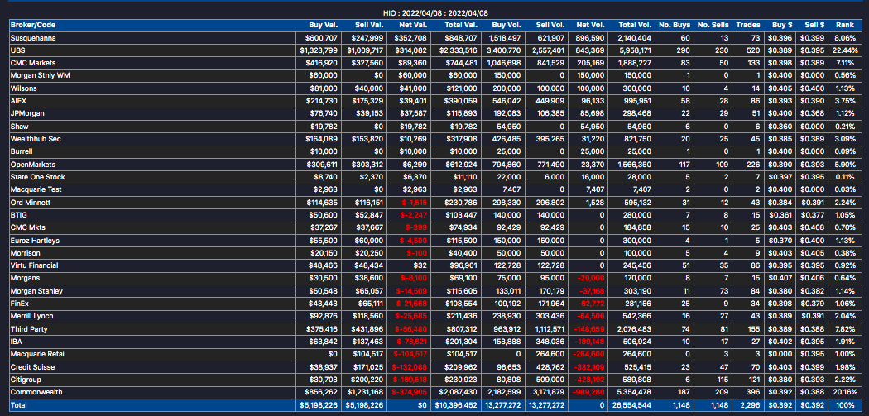Sort by the Broker/Code column header
Screen dimensions: 869x416
[33, 25]
